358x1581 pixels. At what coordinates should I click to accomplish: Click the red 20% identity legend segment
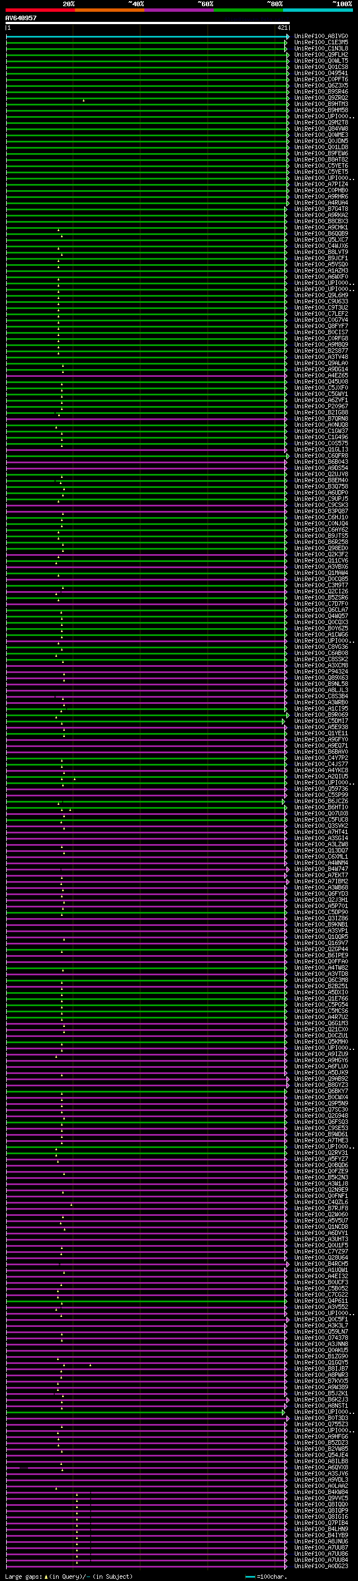(x=40, y=10)
